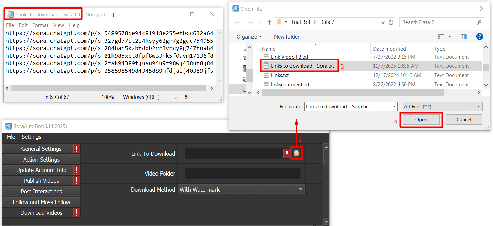Open the Organize dropdown menu
This screenshot has height=226, width=493.
249,37
